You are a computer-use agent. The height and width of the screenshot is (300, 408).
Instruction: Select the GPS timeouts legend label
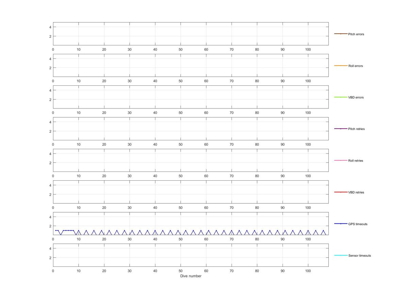(x=358, y=224)
